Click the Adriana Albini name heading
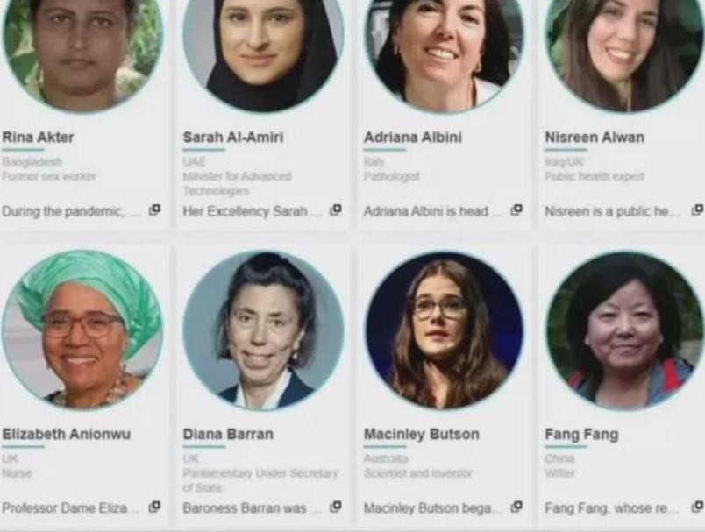This screenshot has height=532, width=705. pyautogui.click(x=413, y=138)
